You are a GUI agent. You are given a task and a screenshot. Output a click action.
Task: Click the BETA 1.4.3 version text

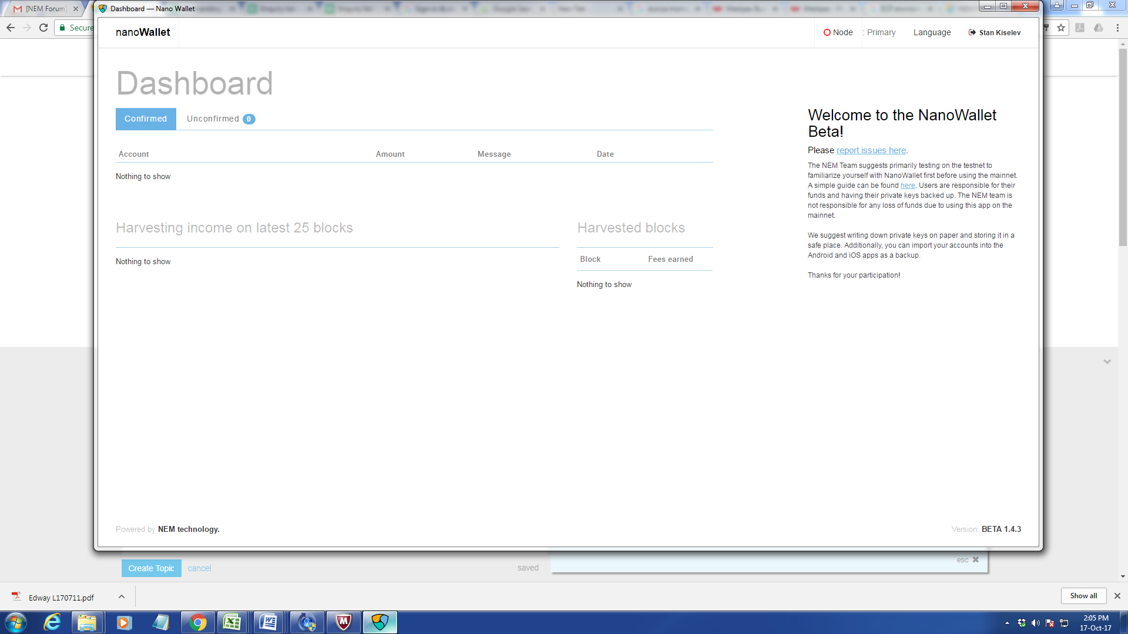[x=1001, y=529]
